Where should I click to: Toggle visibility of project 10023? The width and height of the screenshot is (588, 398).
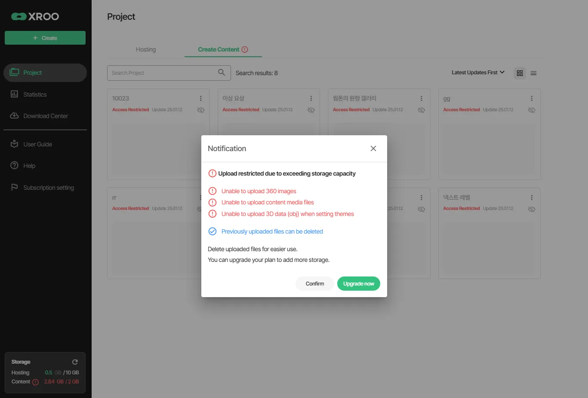point(200,110)
